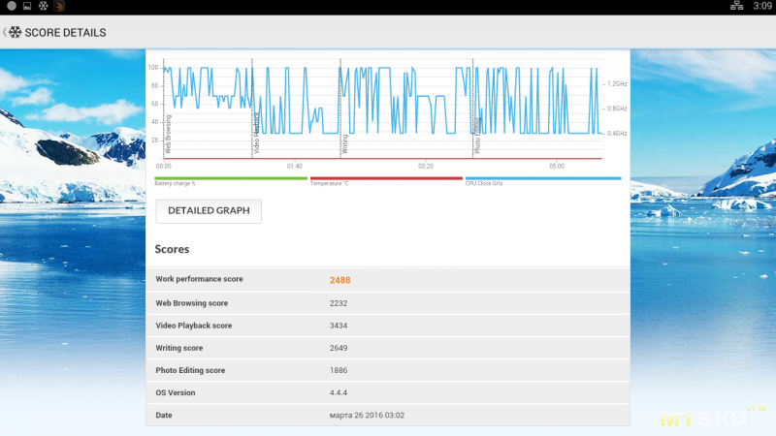Select the green Battery charge % legend bar
This screenshot has height=436, width=776.
[231, 178]
